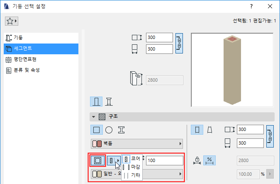Toggle the veneer wrap button

click(97, 160)
